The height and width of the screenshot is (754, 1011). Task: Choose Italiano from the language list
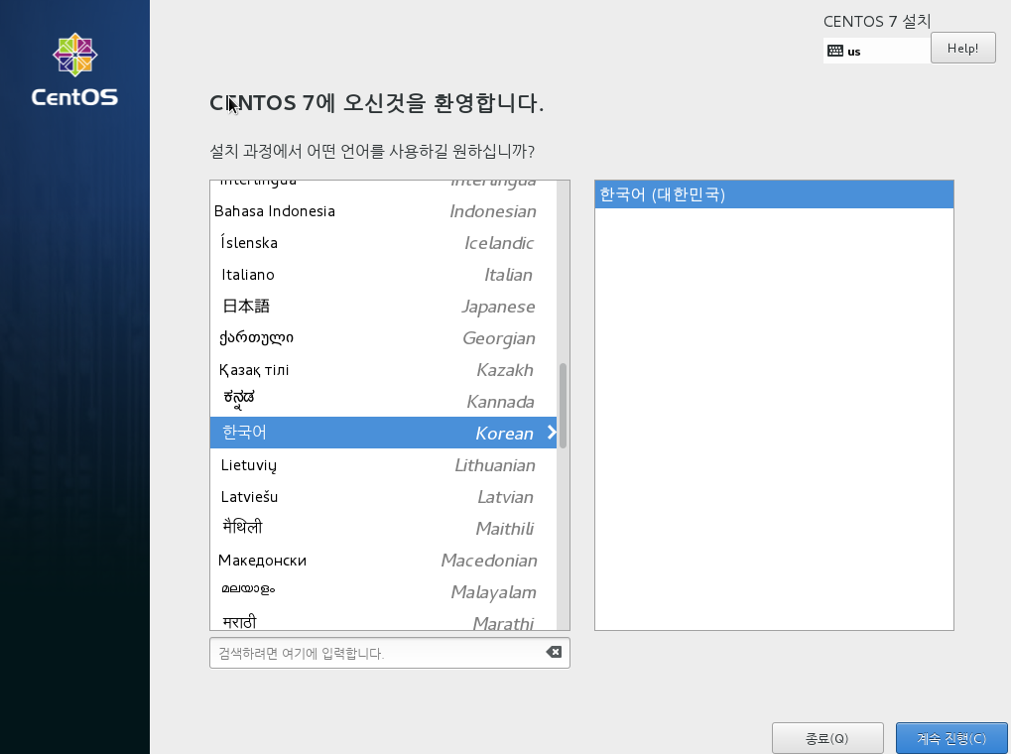tap(383, 274)
